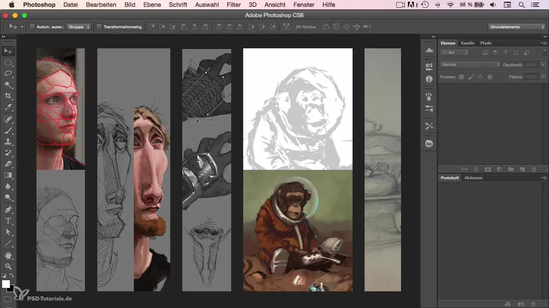549x308 pixels.
Task: Delete layer with Layers panel trash icon
Action: tap(534, 169)
